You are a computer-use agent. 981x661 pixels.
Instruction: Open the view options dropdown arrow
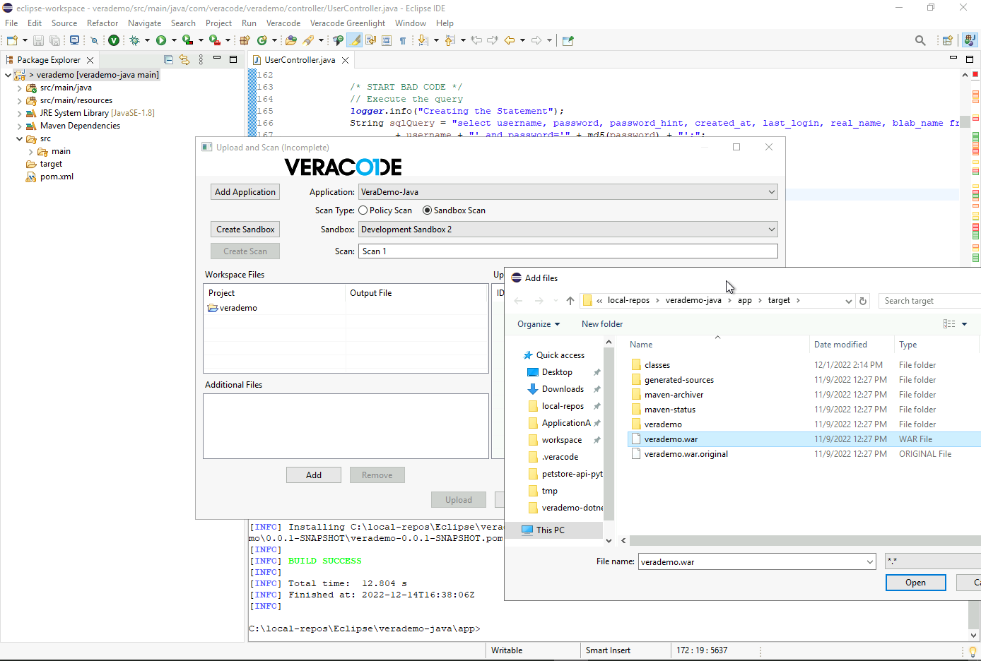click(x=964, y=324)
